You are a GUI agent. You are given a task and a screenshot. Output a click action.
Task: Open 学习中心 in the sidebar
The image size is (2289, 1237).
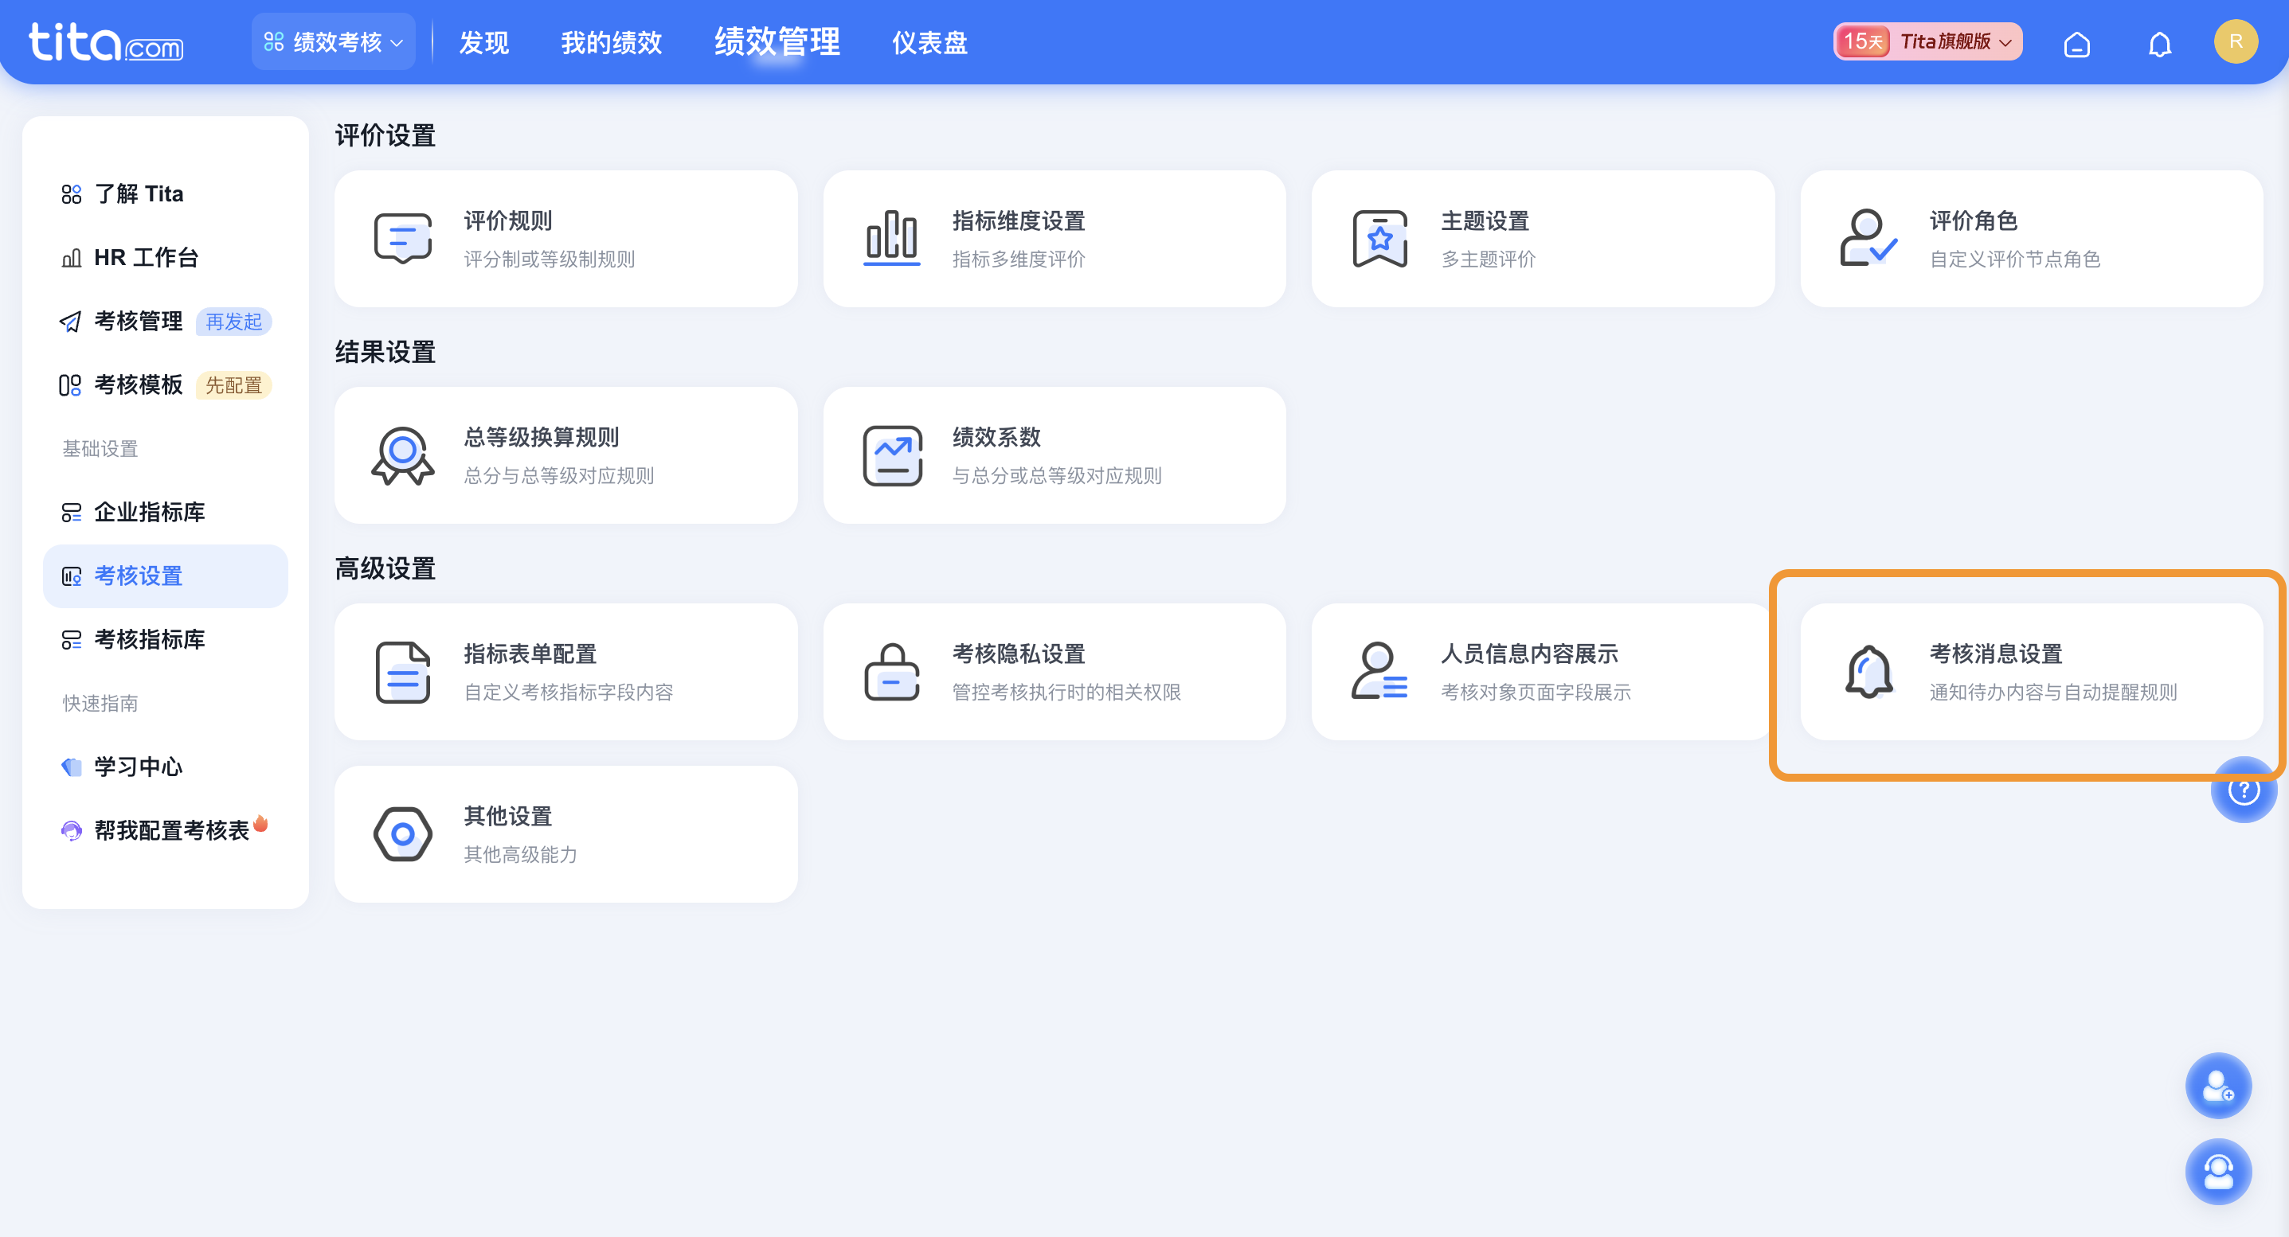pos(138,767)
